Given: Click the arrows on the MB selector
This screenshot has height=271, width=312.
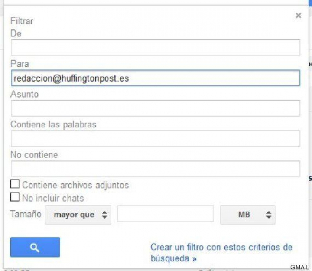Looking at the screenshot, I should coord(268,215).
